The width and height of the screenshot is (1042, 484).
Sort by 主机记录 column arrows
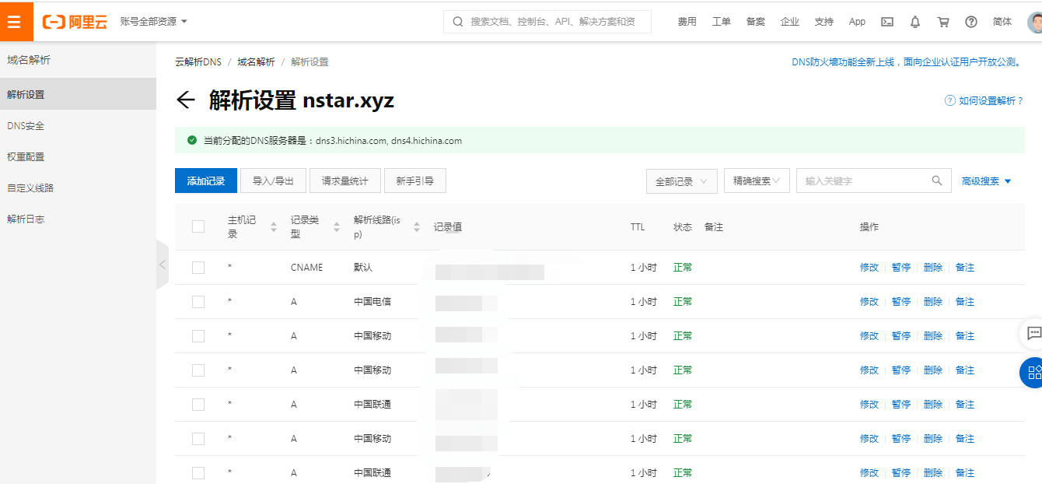pyautogui.click(x=274, y=227)
